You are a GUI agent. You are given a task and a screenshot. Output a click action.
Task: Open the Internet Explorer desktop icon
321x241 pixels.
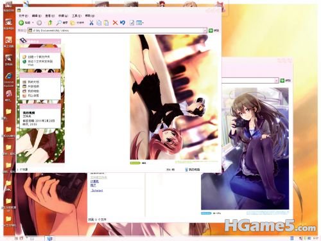[x=8, y=79]
